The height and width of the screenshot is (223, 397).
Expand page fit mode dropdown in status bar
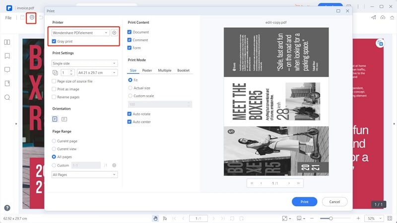pyautogui.click(x=290, y=219)
